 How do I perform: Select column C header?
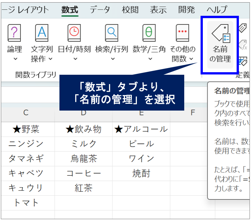click(26, 113)
